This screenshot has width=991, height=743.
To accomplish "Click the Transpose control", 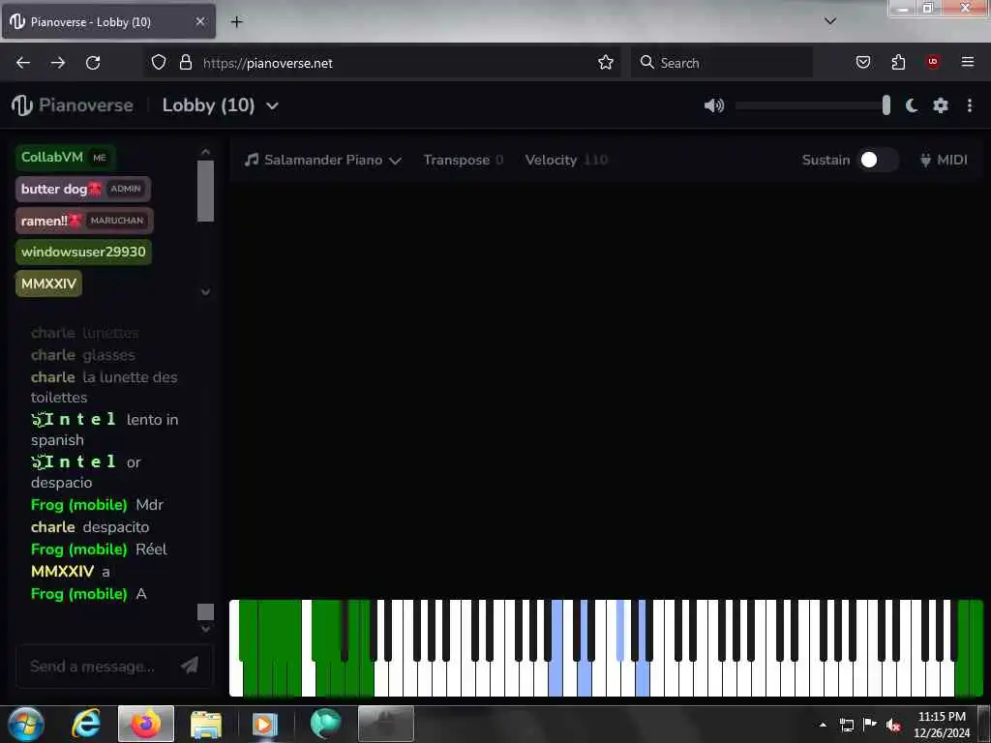I will click(x=464, y=160).
